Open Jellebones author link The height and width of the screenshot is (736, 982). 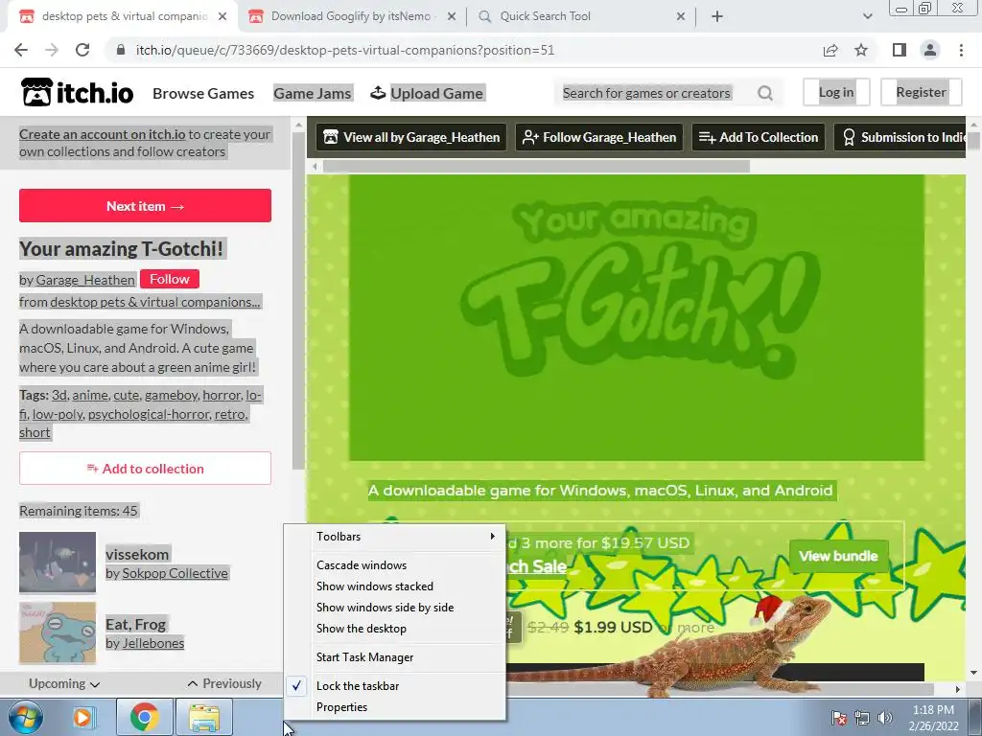(x=152, y=643)
